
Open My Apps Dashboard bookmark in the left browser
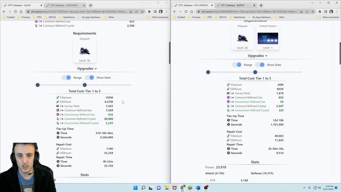(x=90, y=17)
